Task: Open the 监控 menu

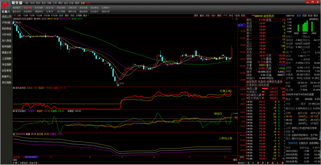Action: [66, 3]
